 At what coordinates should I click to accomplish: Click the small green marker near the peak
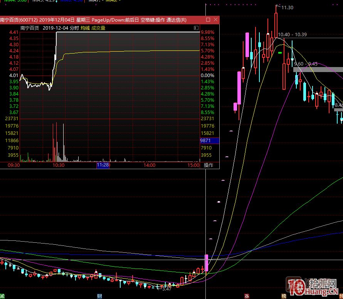click(x=280, y=52)
